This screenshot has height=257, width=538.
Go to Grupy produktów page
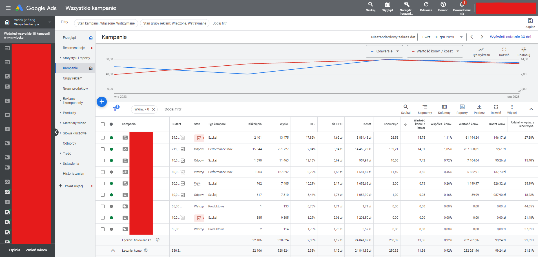(75, 88)
